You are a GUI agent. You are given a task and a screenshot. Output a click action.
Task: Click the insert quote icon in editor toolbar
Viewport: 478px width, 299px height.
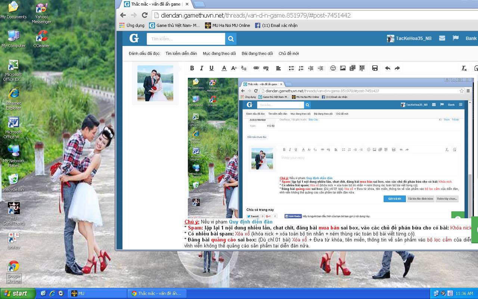[362, 68]
